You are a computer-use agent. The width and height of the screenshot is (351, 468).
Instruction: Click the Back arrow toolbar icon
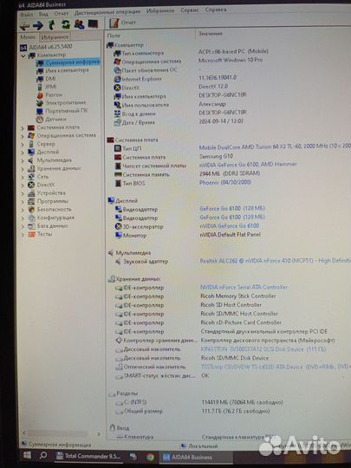[24, 26]
